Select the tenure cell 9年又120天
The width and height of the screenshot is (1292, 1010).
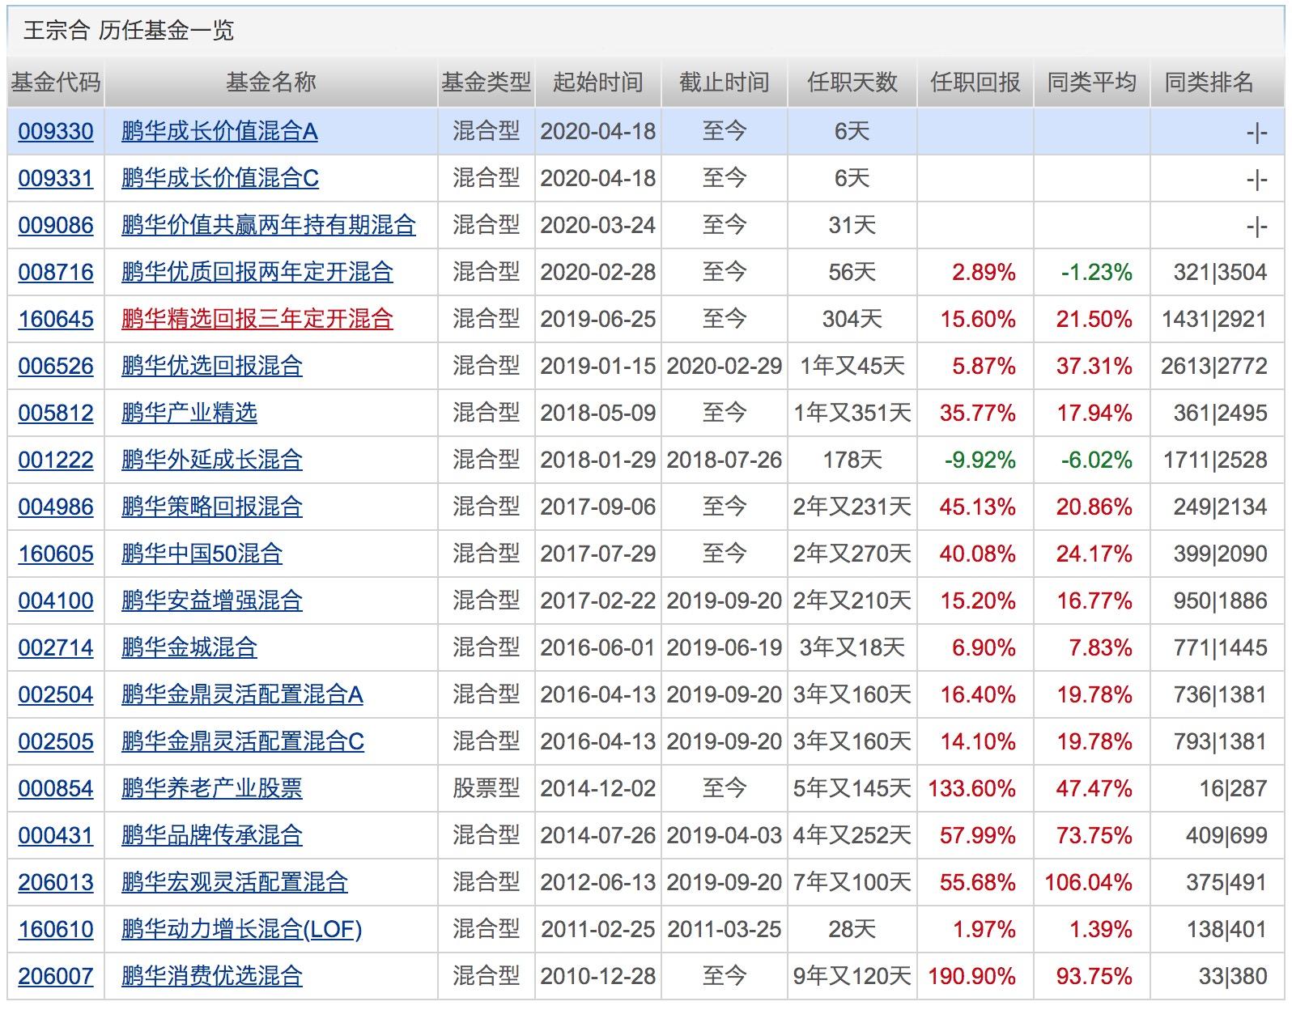click(x=852, y=976)
